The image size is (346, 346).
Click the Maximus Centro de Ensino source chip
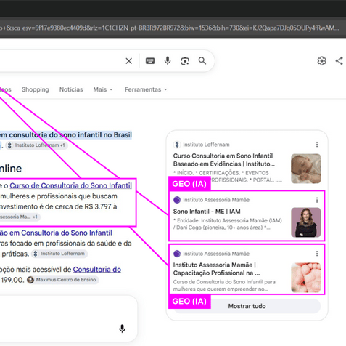click(62, 280)
